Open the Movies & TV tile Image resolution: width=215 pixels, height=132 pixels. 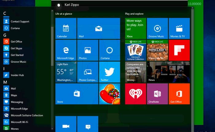(179, 28)
